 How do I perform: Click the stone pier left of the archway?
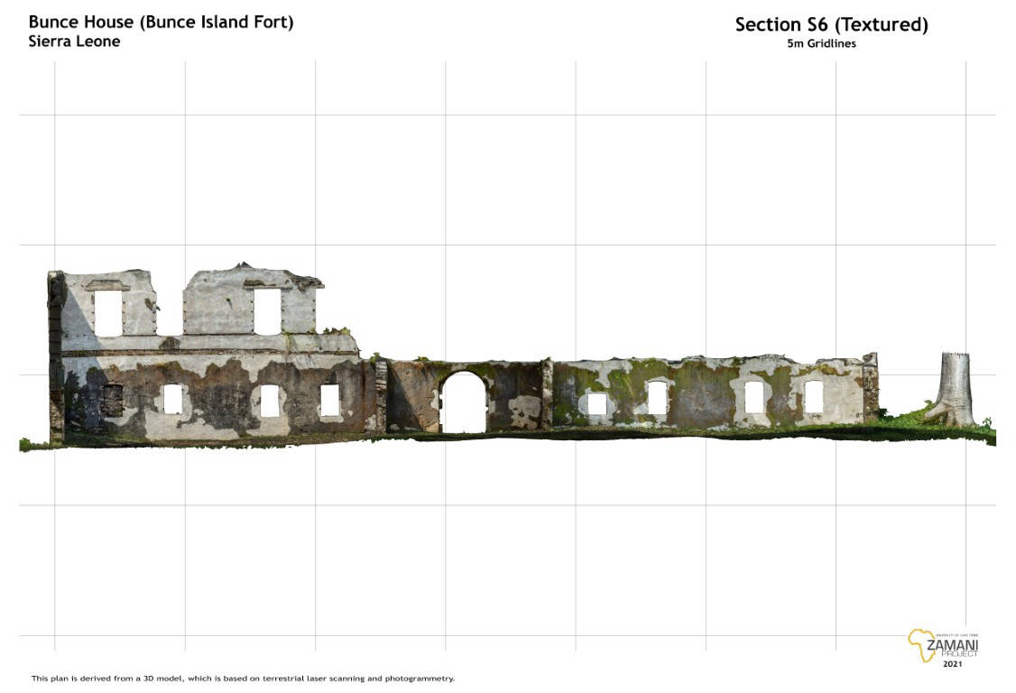click(x=381, y=395)
